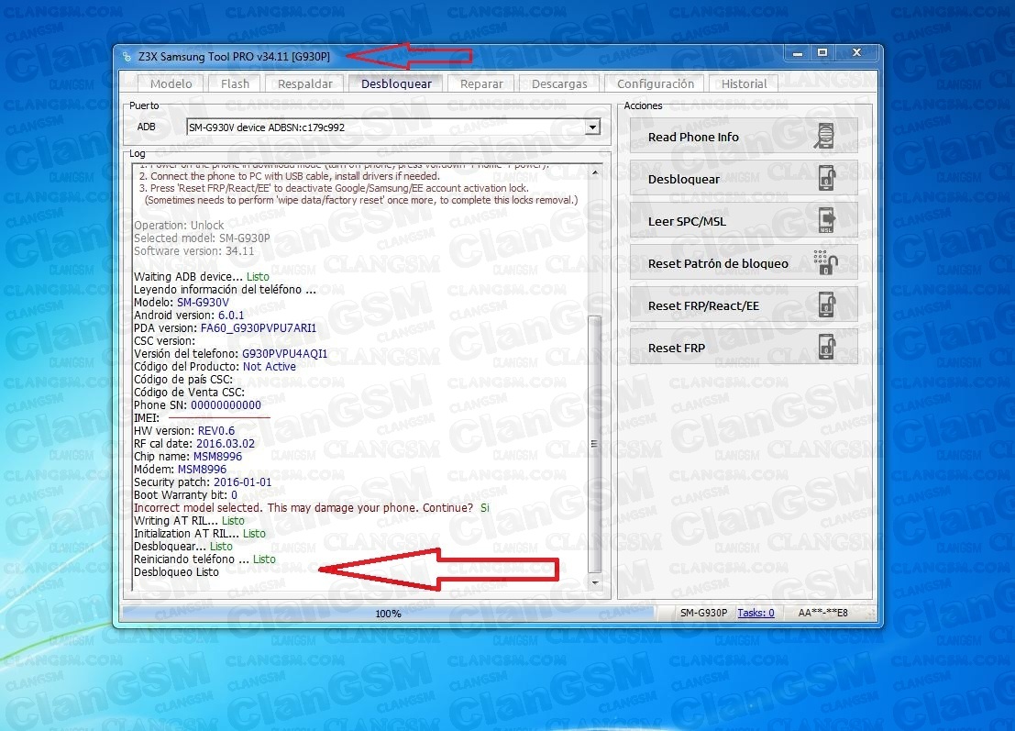Click the Chip name MSM8996 value
The image size is (1015, 731).
tap(217, 456)
